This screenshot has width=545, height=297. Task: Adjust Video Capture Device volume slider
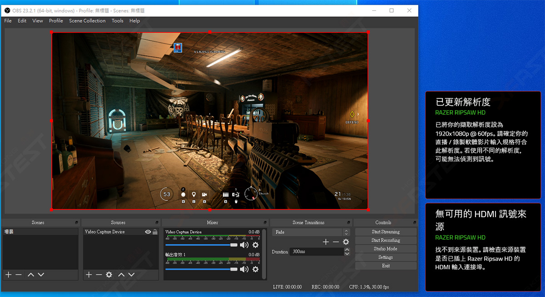(201, 245)
